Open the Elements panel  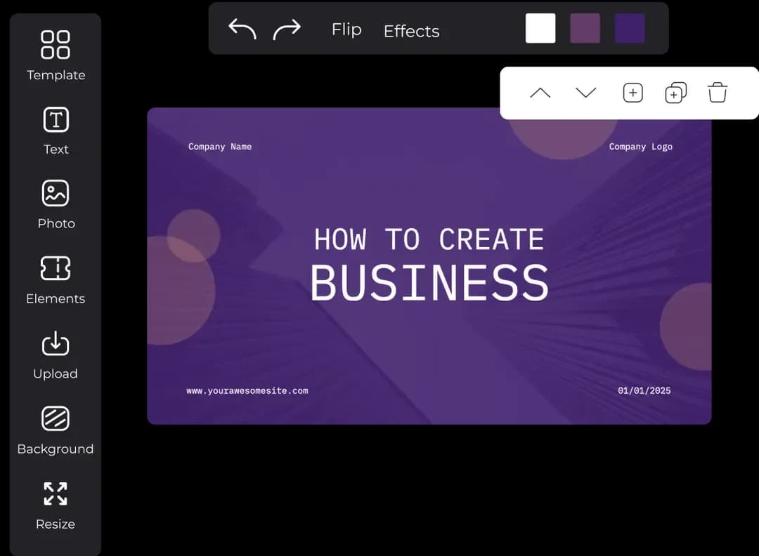click(x=56, y=280)
